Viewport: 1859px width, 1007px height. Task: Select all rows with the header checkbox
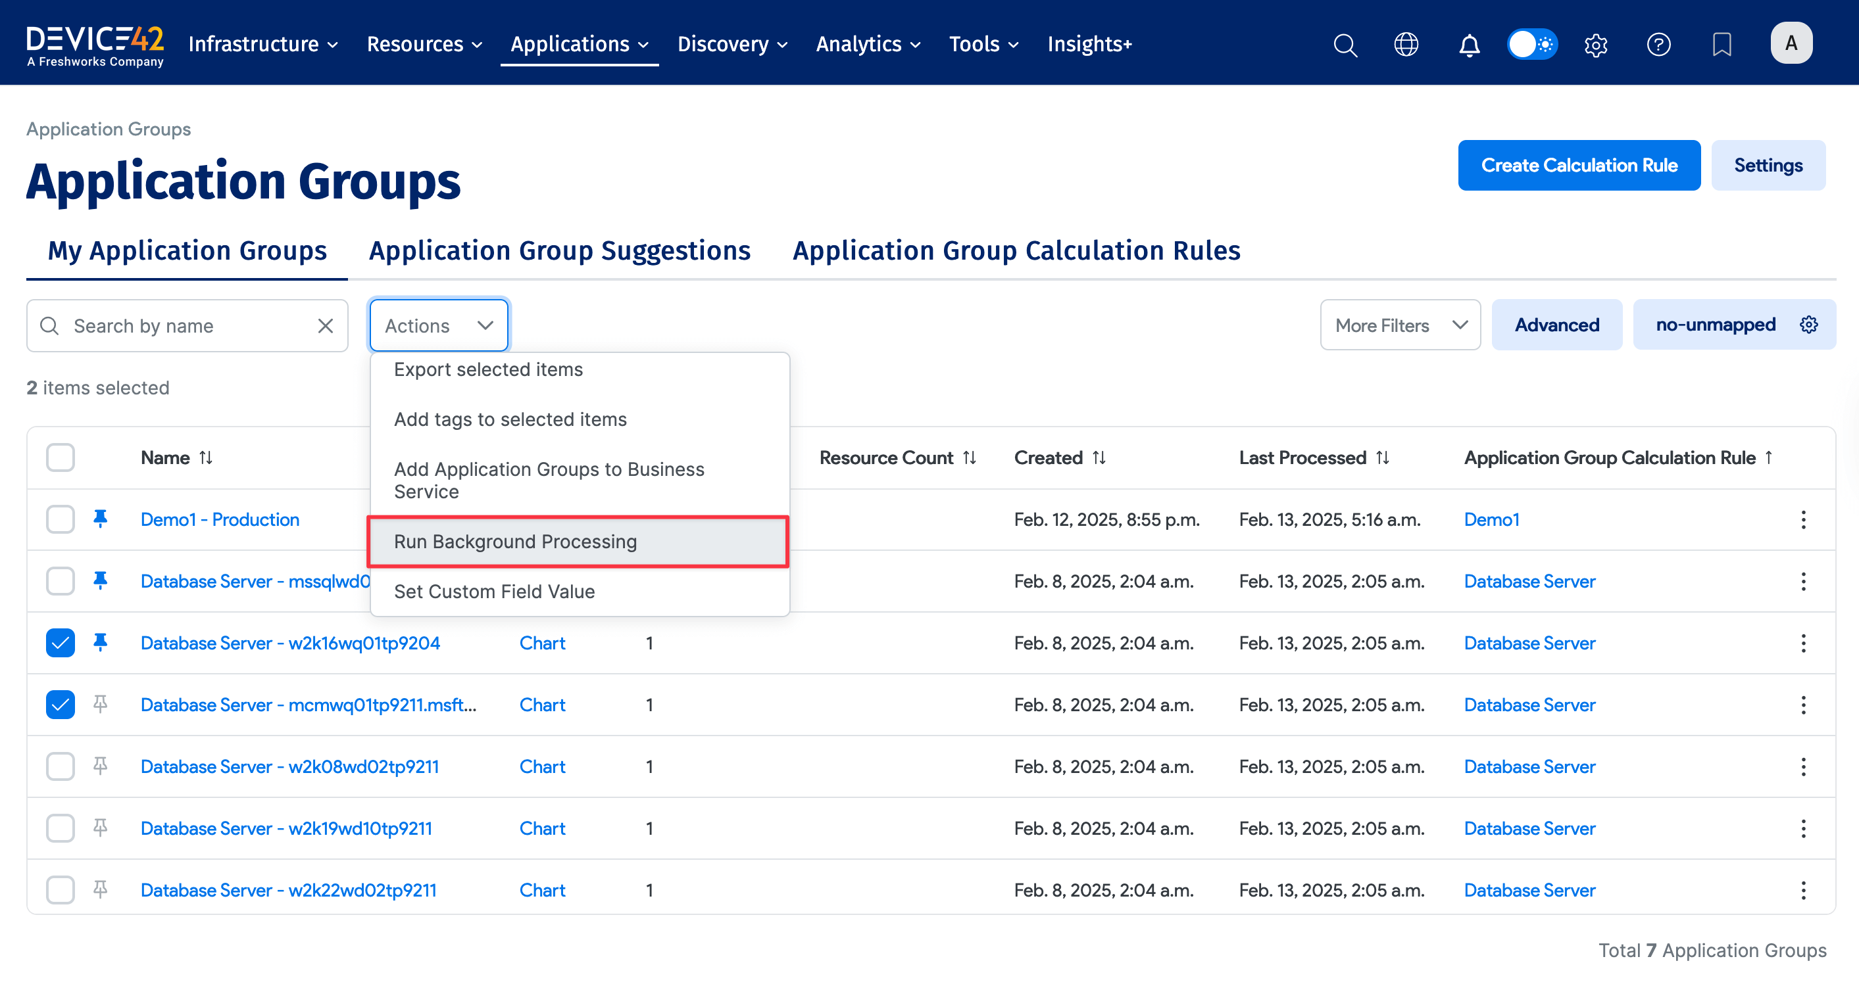click(x=60, y=457)
